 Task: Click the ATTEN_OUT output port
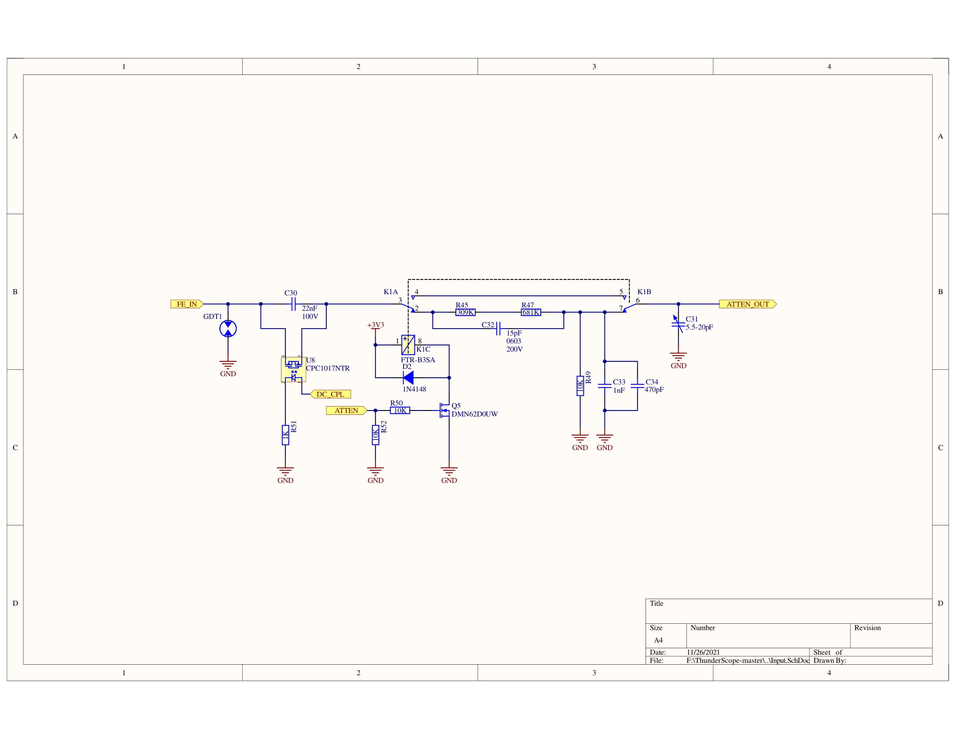[747, 304]
